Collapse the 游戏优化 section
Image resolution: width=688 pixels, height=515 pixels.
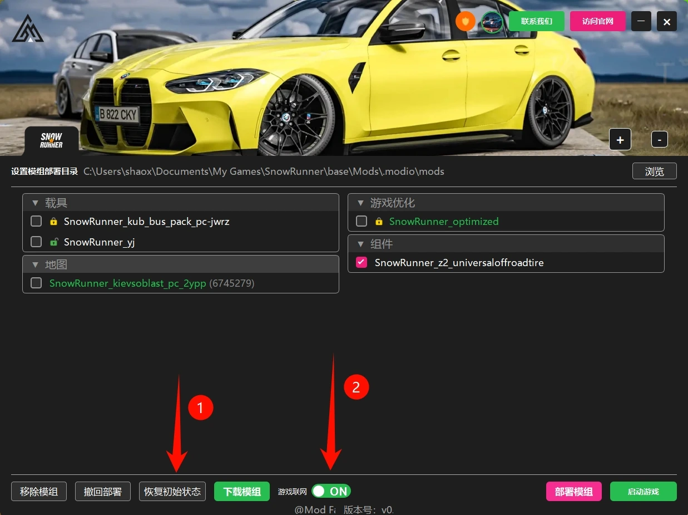pos(360,203)
